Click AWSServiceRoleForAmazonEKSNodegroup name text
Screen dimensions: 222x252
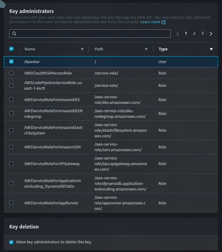(x=53, y=113)
